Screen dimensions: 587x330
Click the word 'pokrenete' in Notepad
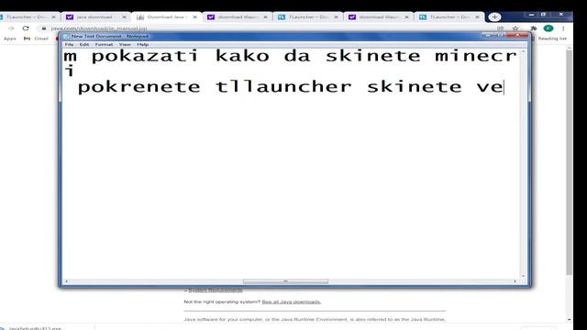tap(138, 88)
